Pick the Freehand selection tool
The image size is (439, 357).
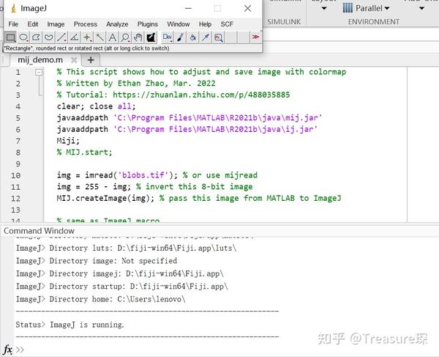pos(49,37)
